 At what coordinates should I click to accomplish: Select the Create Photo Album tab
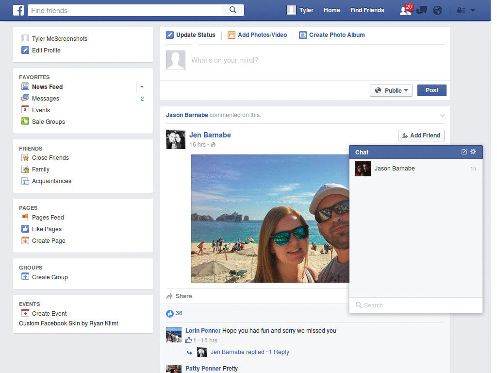[x=332, y=35]
